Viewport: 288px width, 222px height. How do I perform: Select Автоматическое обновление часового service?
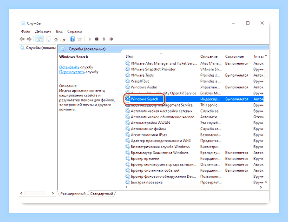point(164,117)
